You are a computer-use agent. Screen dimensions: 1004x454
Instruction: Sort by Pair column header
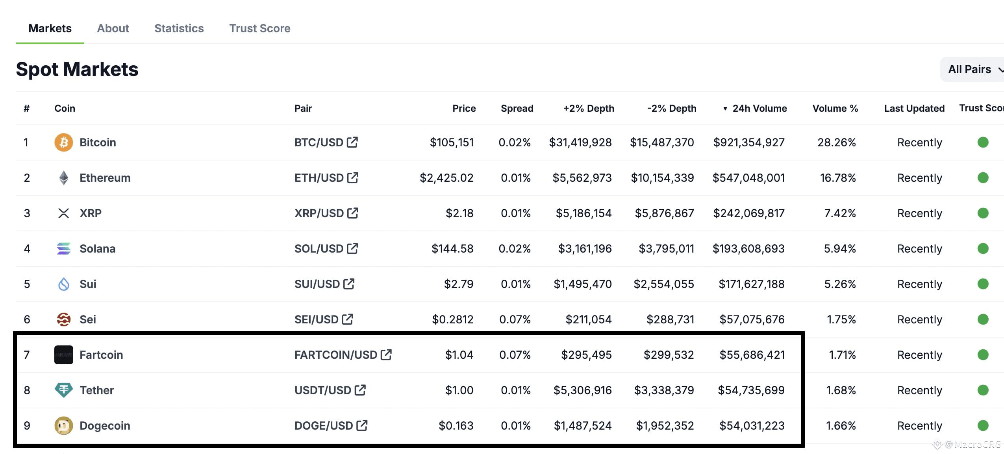[303, 108]
